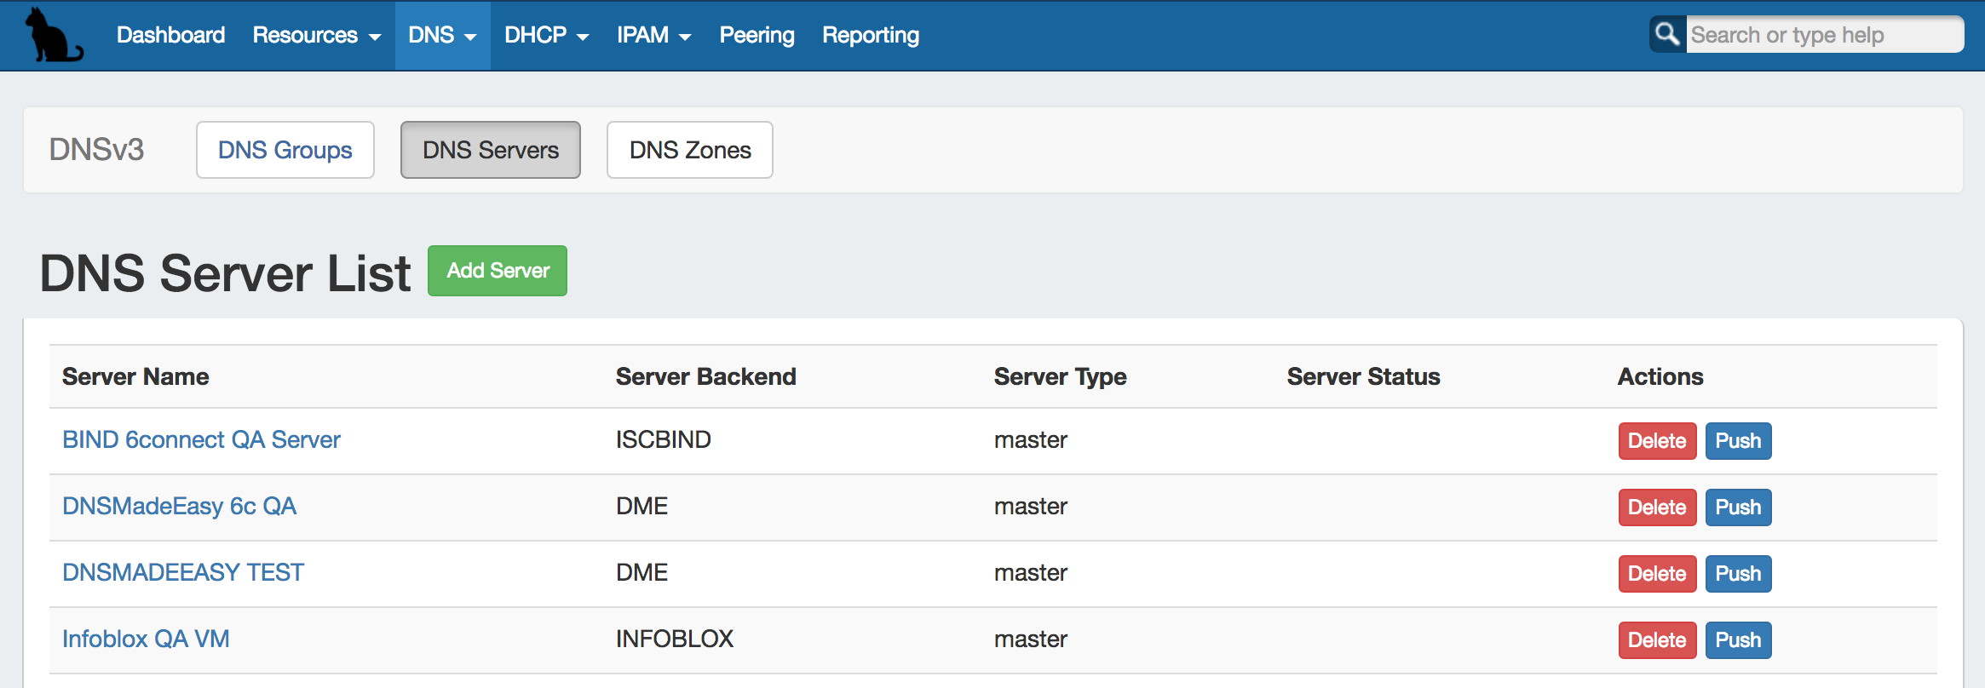Delete the BIND 6connect QA Server
The width and height of the screenshot is (1985, 688).
click(1656, 441)
